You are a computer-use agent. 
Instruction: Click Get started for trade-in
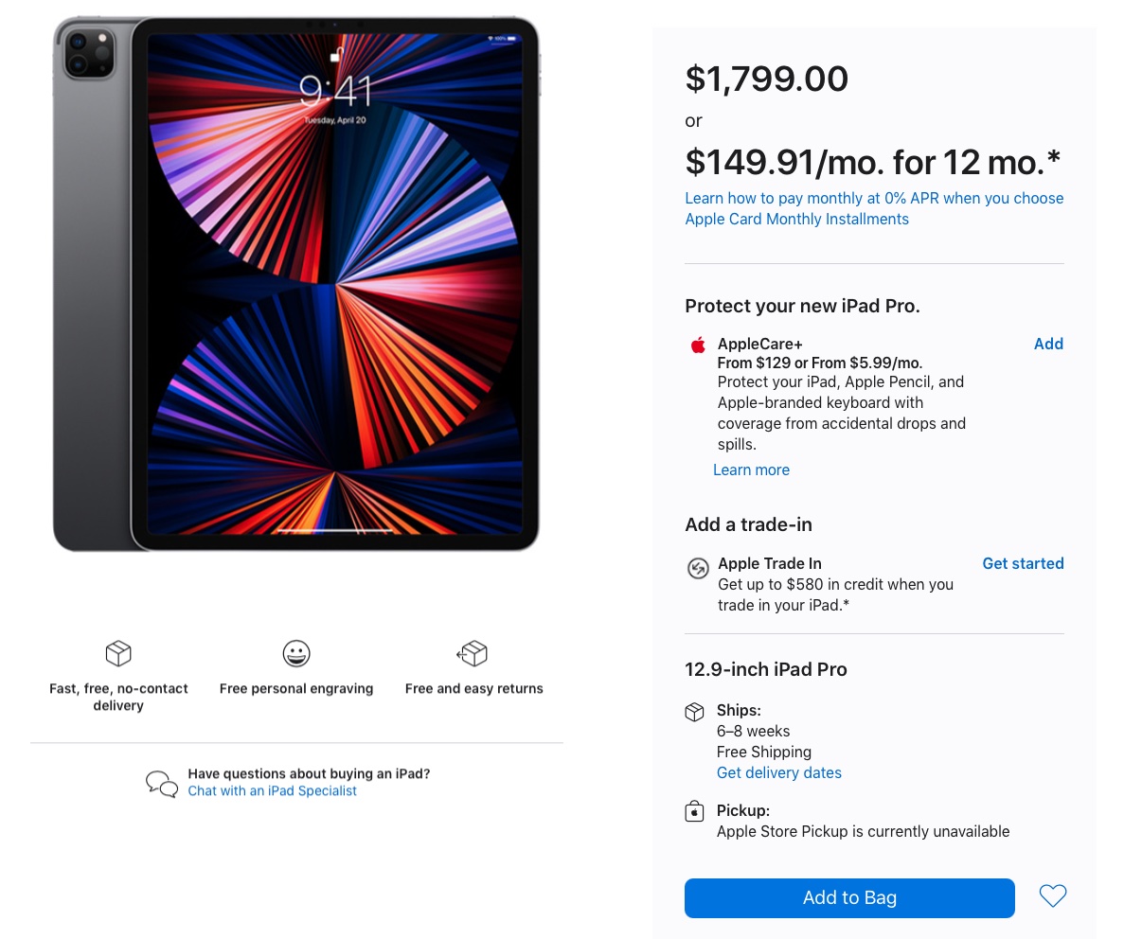[x=1023, y=563]
